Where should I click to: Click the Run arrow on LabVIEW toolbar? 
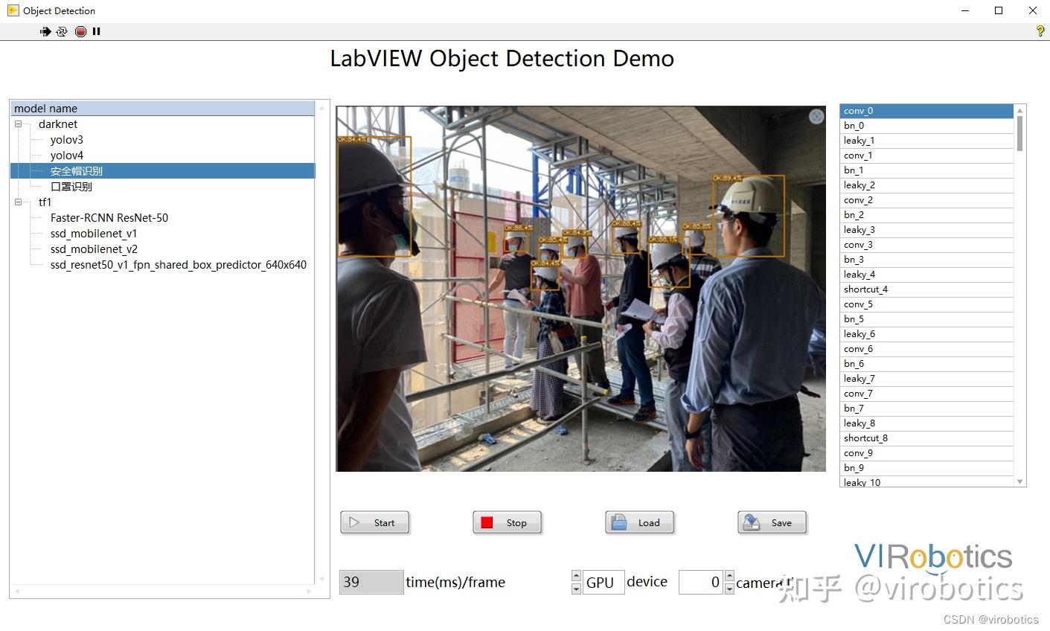point(45,31)
